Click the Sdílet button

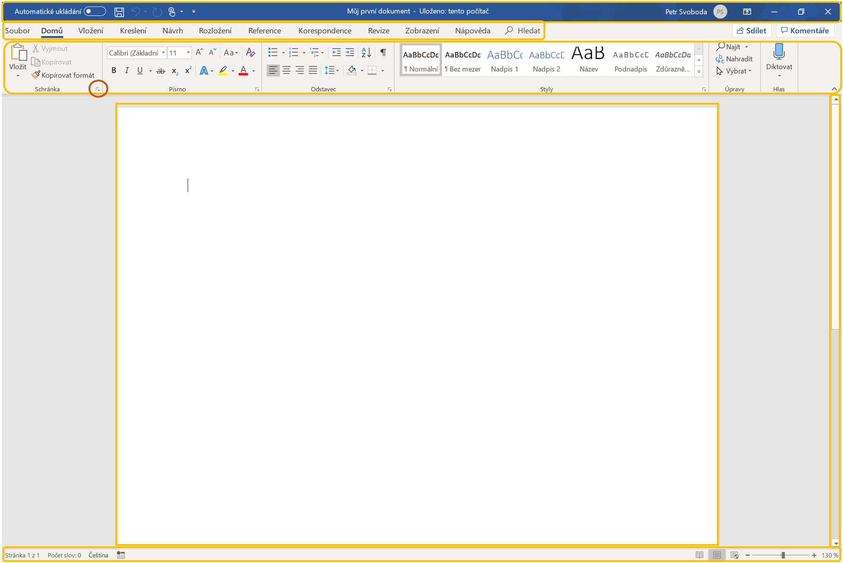click(x=751, y=31)
